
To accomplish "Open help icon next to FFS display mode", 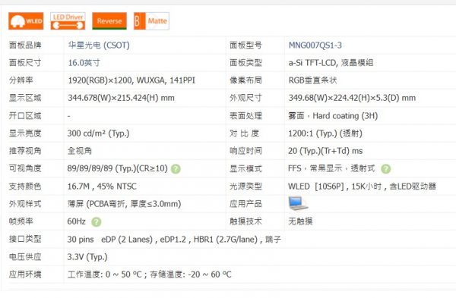I will click(x=385, y=169).
